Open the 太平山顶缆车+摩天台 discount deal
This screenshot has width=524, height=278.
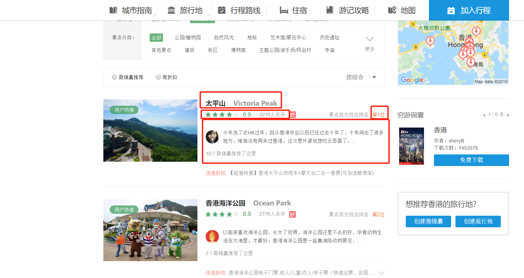tap(302, 173)
